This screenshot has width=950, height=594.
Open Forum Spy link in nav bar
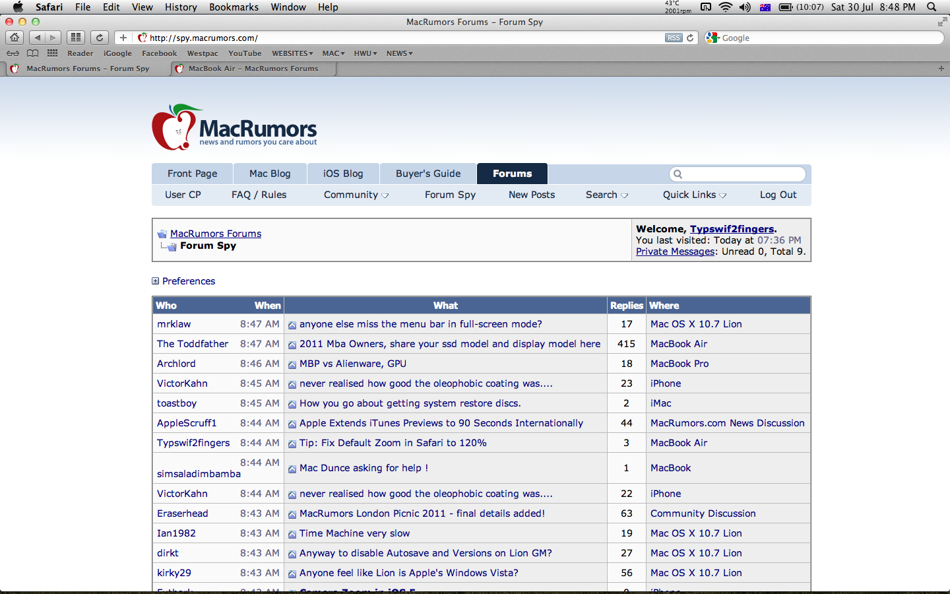click(x=450, y=195)
